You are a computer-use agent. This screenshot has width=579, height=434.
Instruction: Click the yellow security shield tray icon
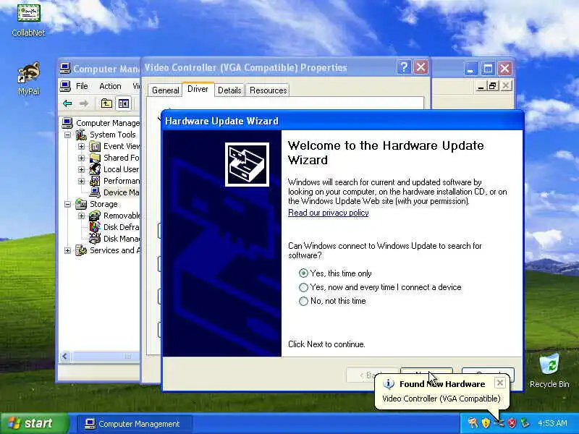(486, 423)
